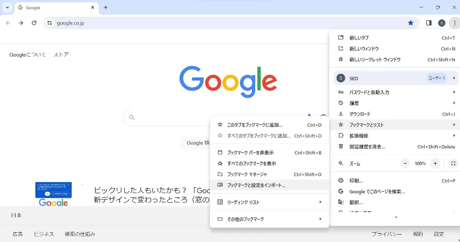
Task: Open 設定 footer link
Action: (439, 234)
